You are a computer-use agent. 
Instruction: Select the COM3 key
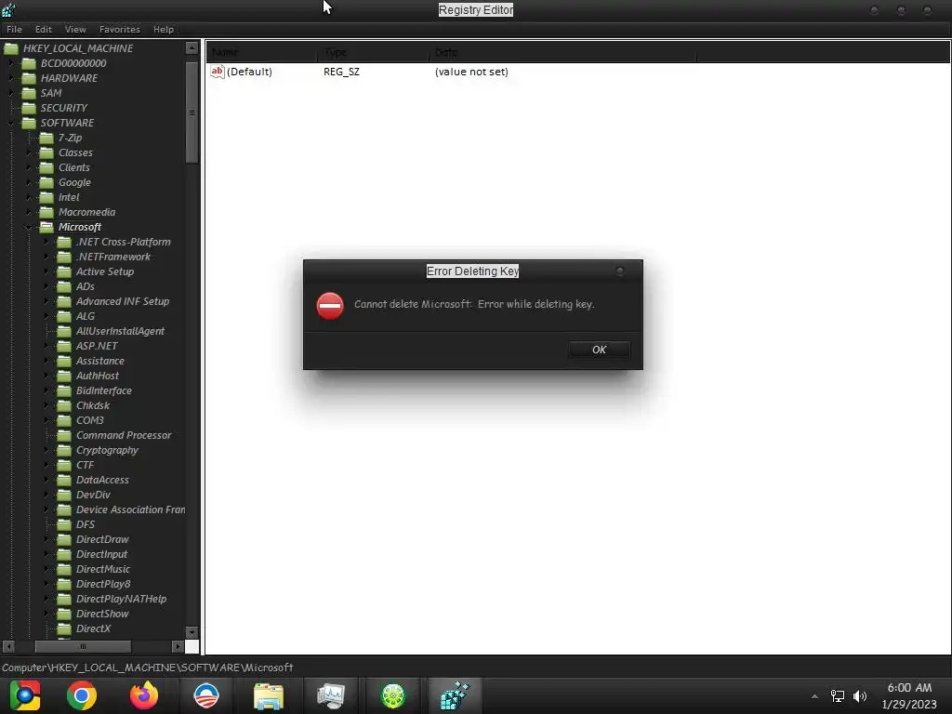click(x=90, y=420)
